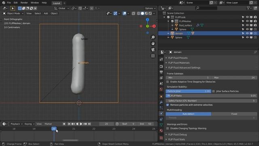
Task: Click the Blender logo icon
Action: [x=4, y=3]
